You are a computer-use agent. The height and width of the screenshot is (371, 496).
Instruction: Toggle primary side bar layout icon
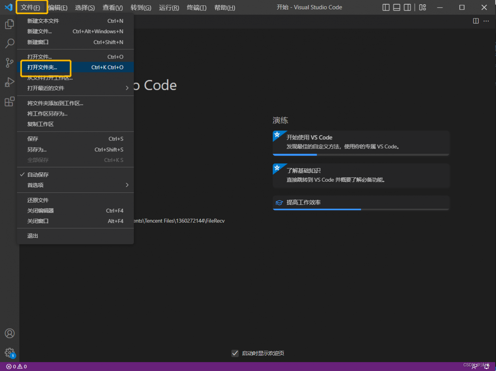tap(386, 7)
